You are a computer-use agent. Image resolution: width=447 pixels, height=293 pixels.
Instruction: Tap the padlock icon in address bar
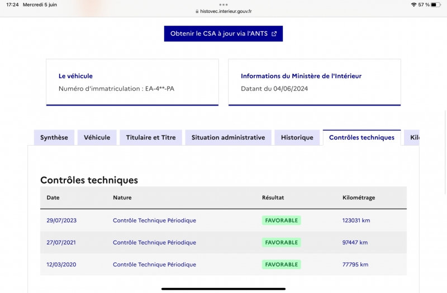tap(197, 11)
